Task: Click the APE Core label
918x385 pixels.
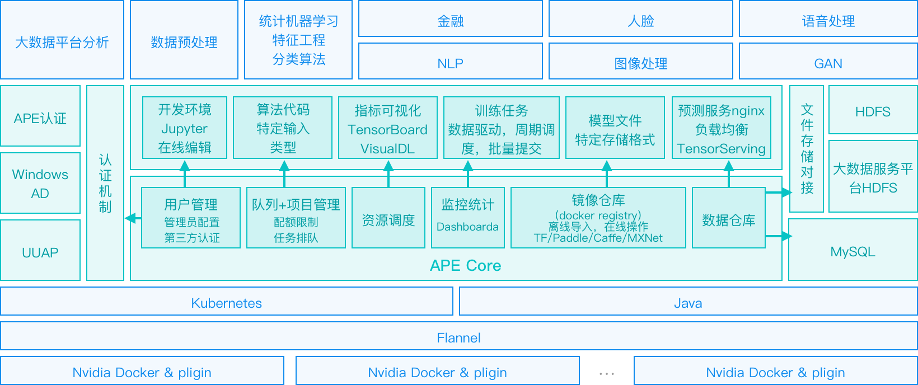Action: 466,265
